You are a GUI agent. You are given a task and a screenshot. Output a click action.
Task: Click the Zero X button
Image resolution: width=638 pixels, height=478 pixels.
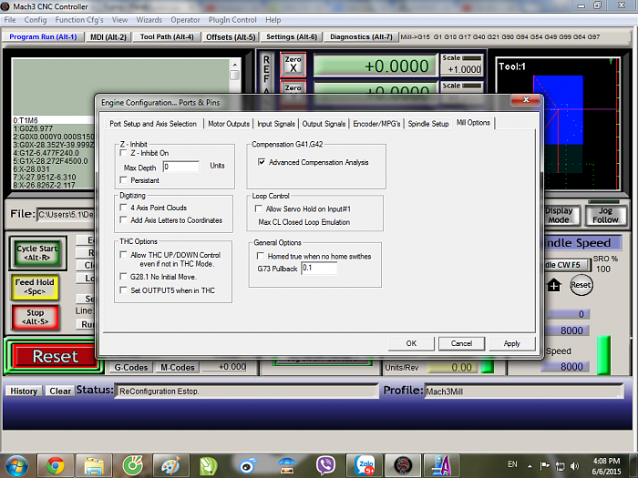(x=293, y=65)
